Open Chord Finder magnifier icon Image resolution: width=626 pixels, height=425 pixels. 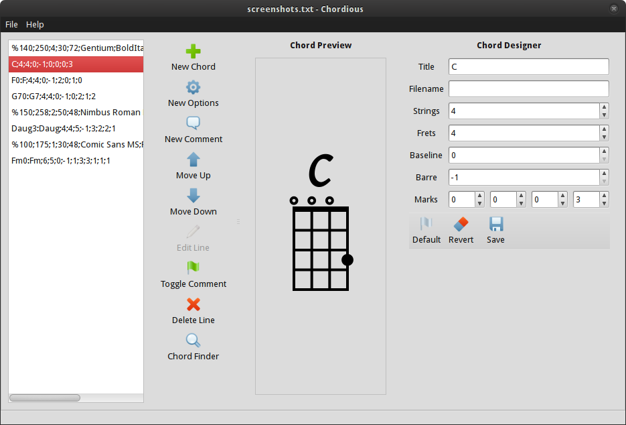[193, 341]
